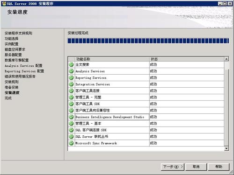Select 安装程序支持规则 step in sidebar

point(18,33)
